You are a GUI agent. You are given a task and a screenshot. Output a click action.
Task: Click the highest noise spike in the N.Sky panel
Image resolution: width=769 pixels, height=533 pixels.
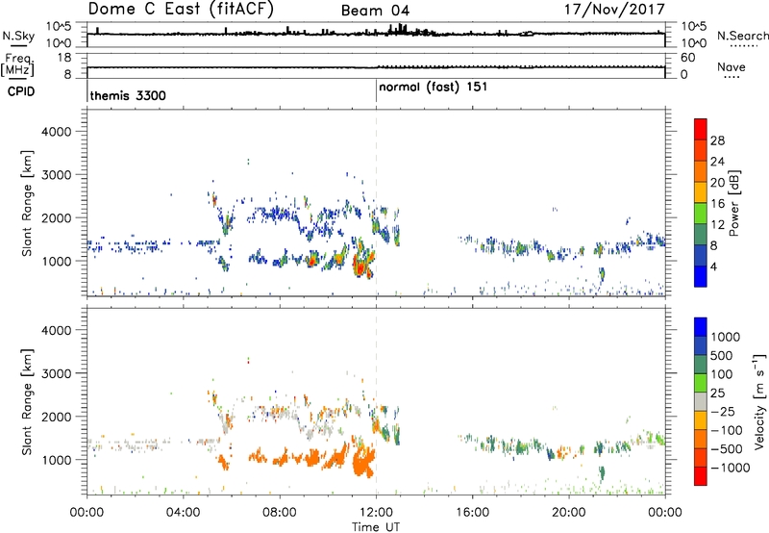click(400, 29)
